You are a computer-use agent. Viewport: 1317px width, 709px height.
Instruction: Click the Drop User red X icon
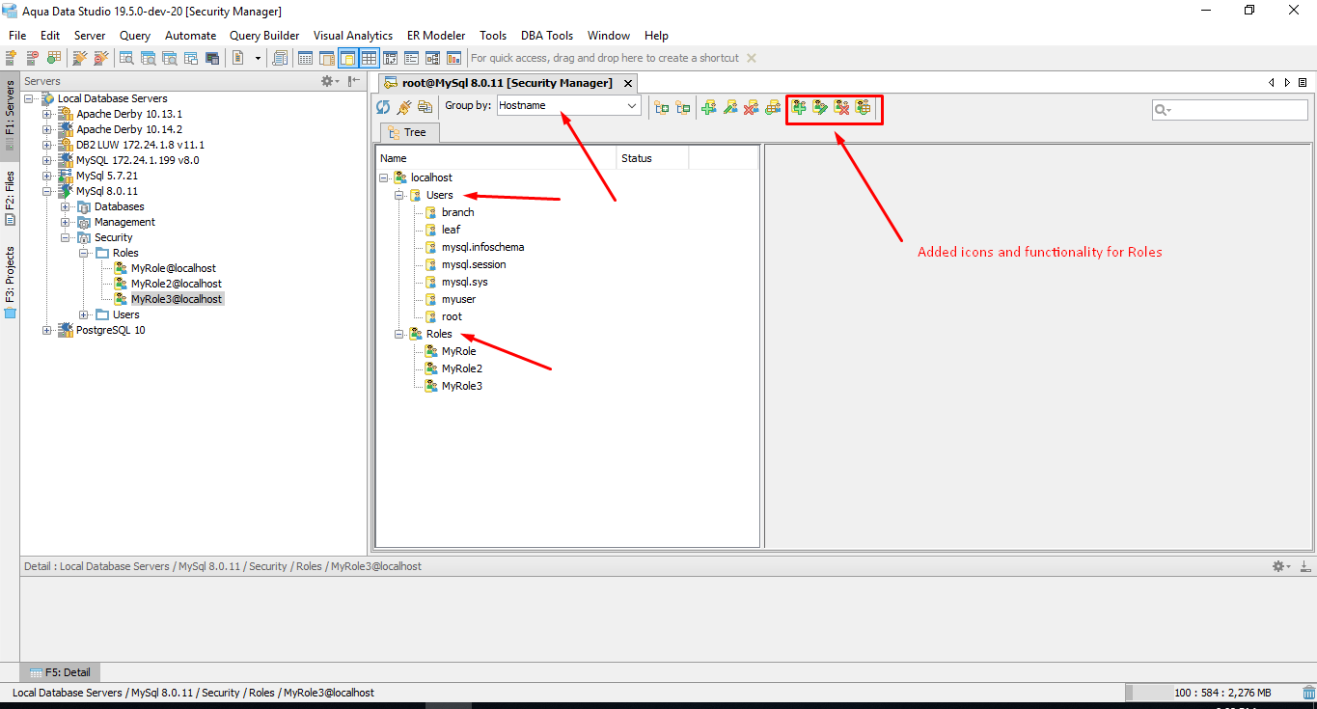pos(752,107)
